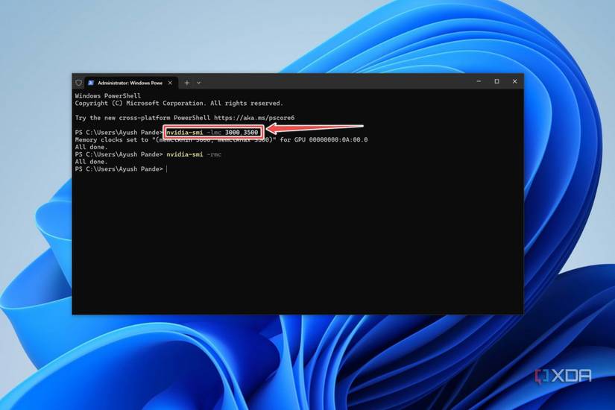Open a new tab with plus button
615x410 pixels.
(187, 83)
